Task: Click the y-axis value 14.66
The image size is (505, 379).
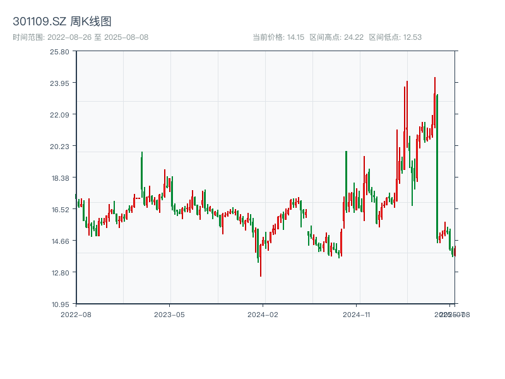Action: (x=60, y=241)
